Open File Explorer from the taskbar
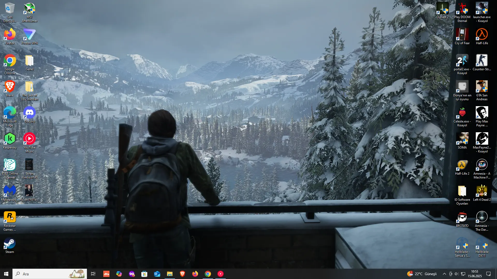Screen dimensions: 497x279 pos(170,274)
